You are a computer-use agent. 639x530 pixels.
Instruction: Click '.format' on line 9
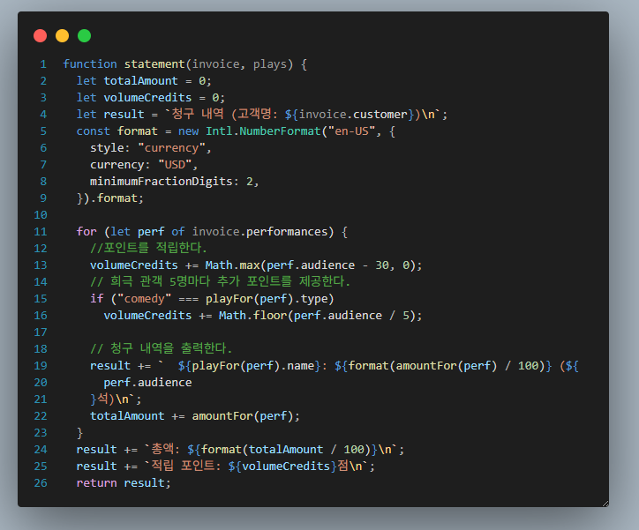114,198
